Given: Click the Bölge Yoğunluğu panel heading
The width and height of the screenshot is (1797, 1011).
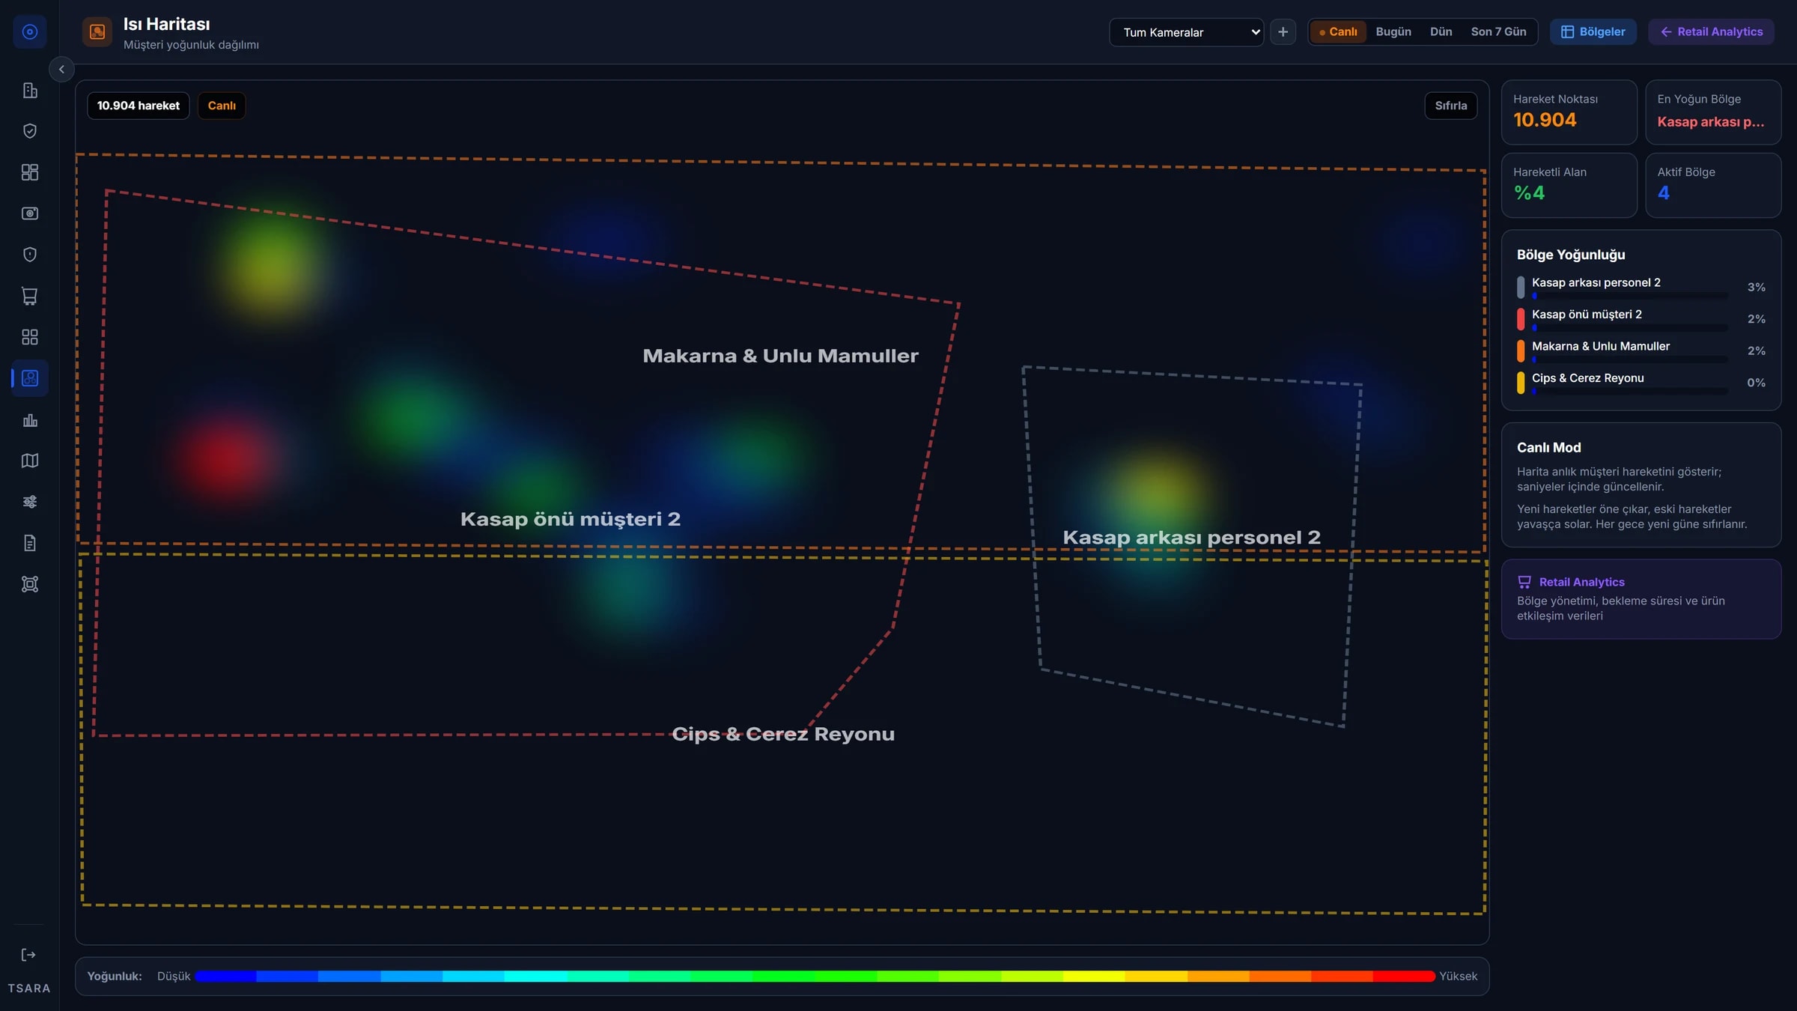Looking at the screenshot, I should (x=1571, y=255).
